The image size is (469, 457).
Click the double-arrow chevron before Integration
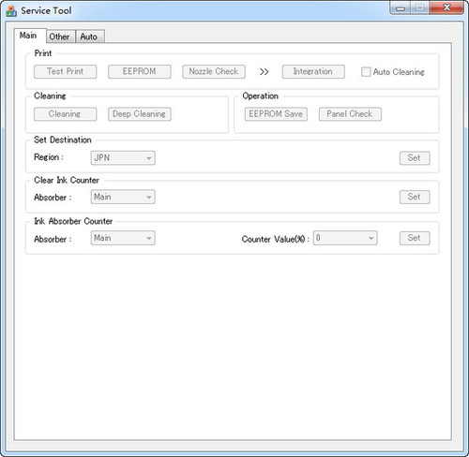tap(264, 72)
